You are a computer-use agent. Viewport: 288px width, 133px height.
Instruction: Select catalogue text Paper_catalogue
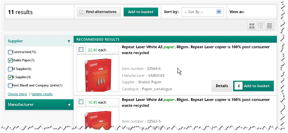pos(157,89)
